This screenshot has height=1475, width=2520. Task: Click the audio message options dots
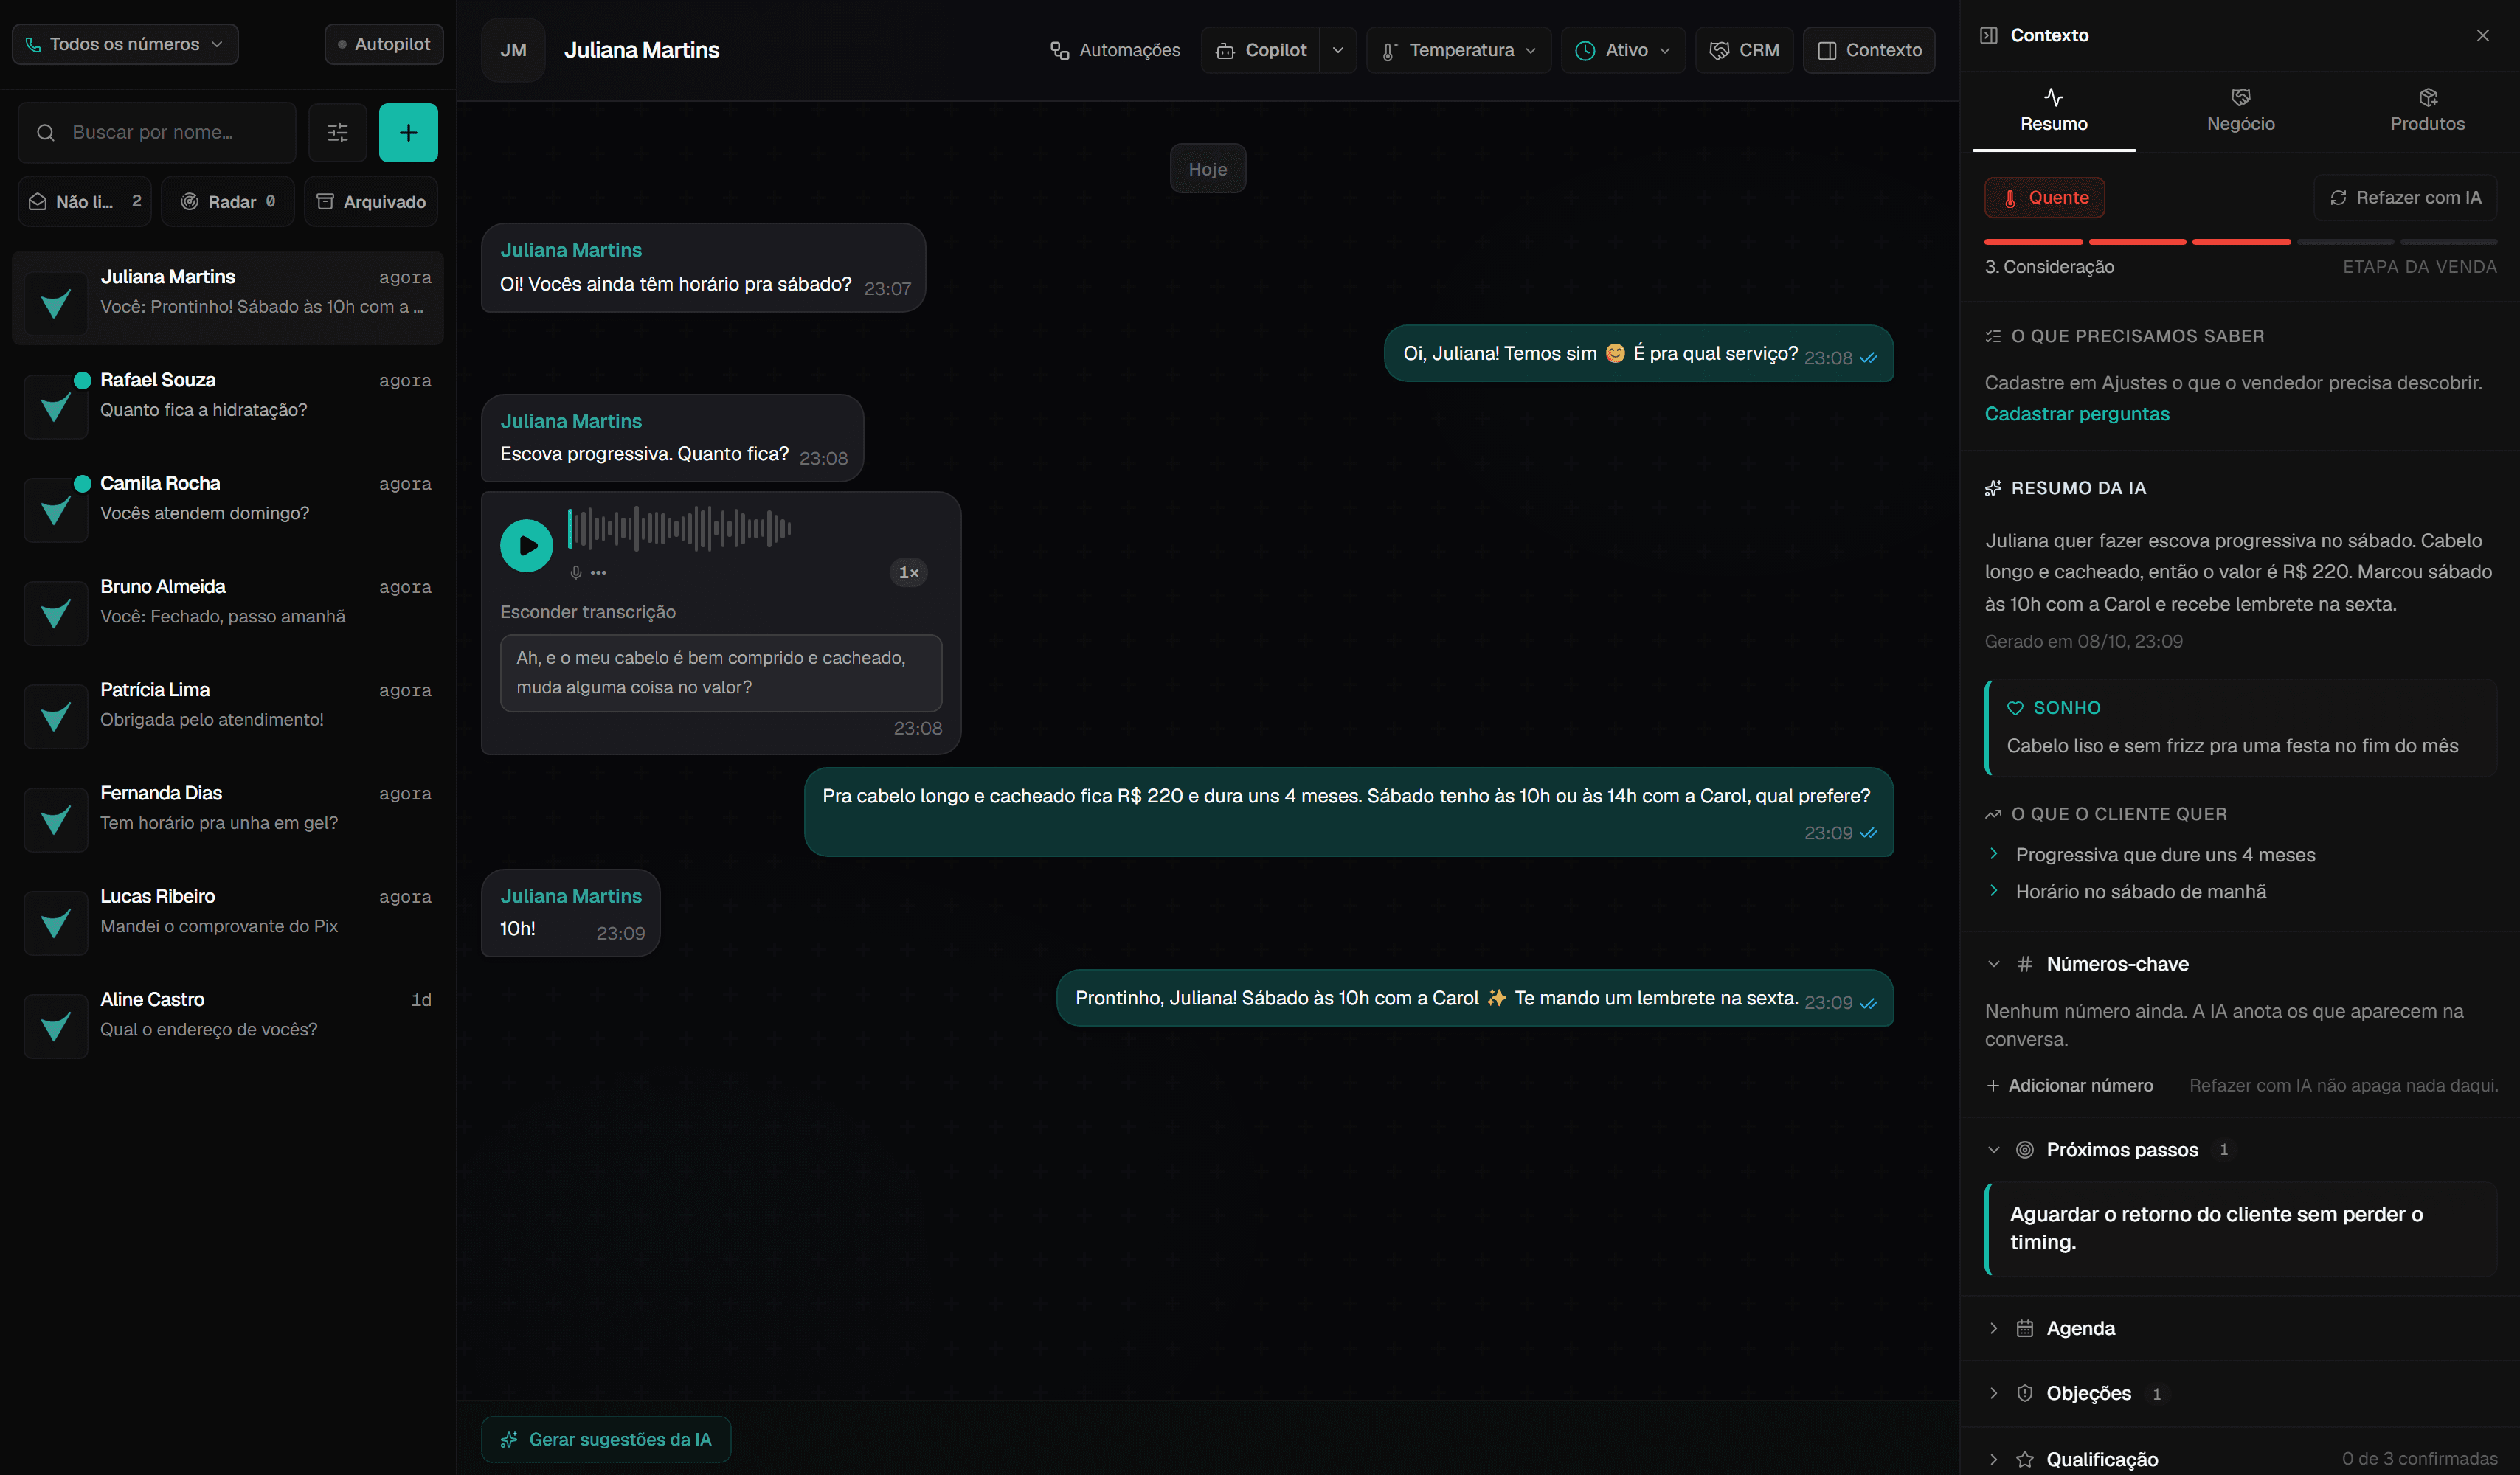598,573
